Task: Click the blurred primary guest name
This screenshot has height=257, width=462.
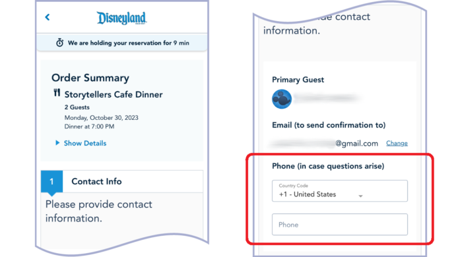Action: tap(327, 98)
